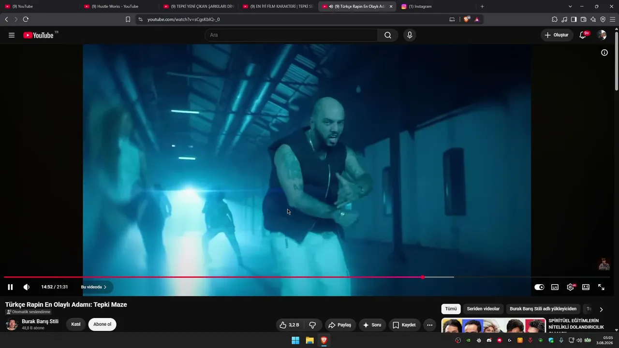Toggle the browser sidebar panel
The width and height of the screenshot is (619, 348).
point(574,19)
